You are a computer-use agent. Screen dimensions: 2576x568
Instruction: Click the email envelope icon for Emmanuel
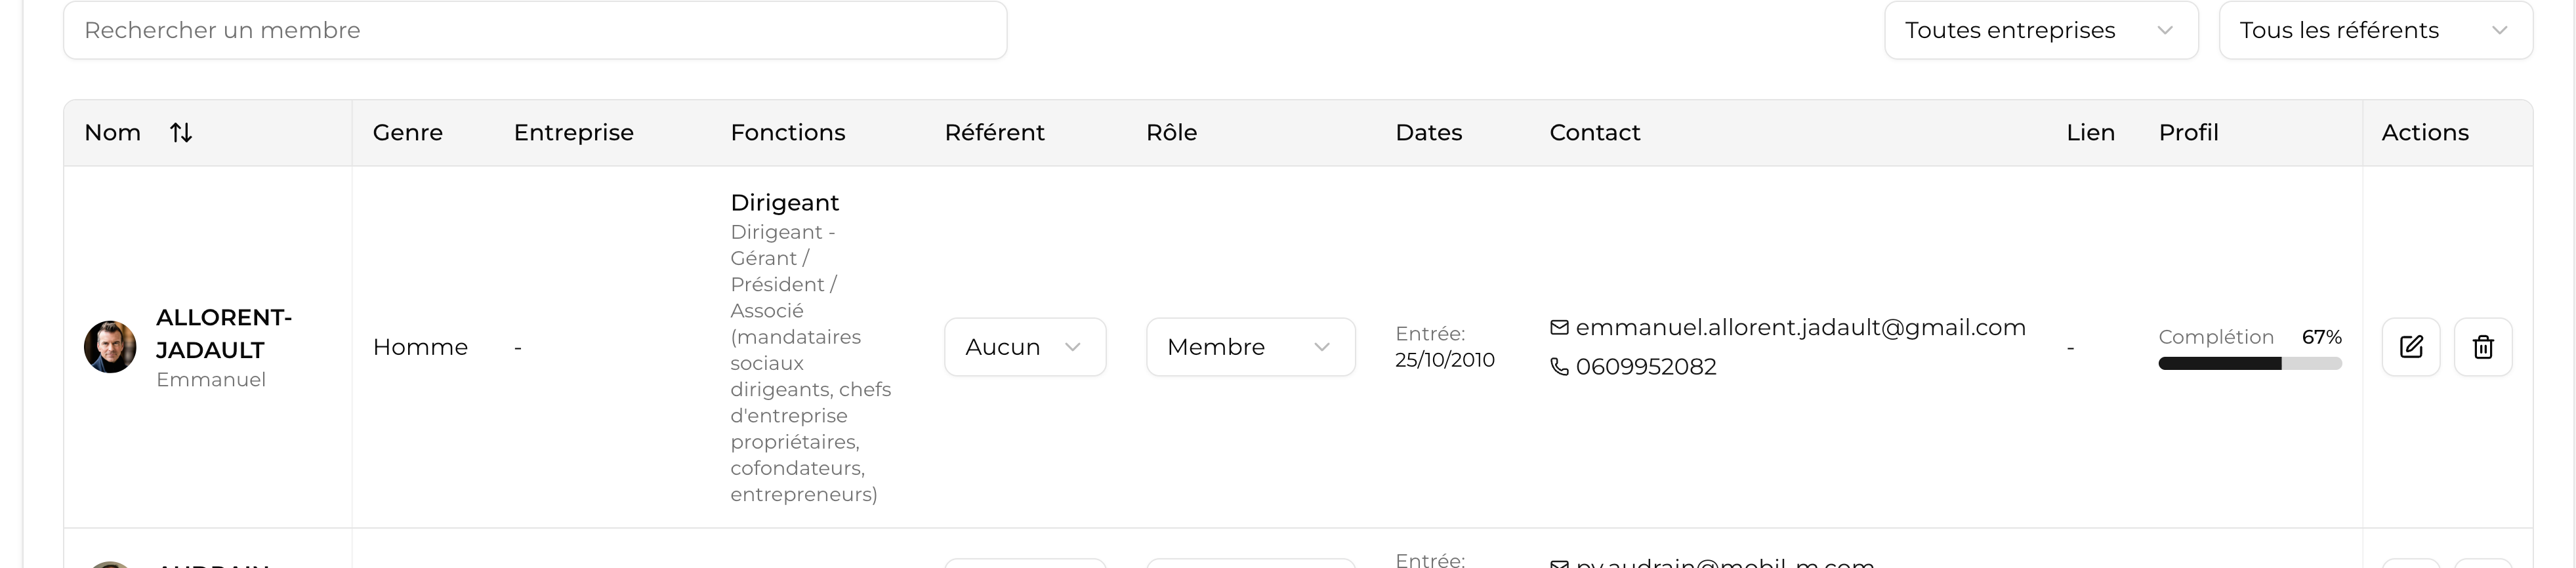(x=1559, y=327)
